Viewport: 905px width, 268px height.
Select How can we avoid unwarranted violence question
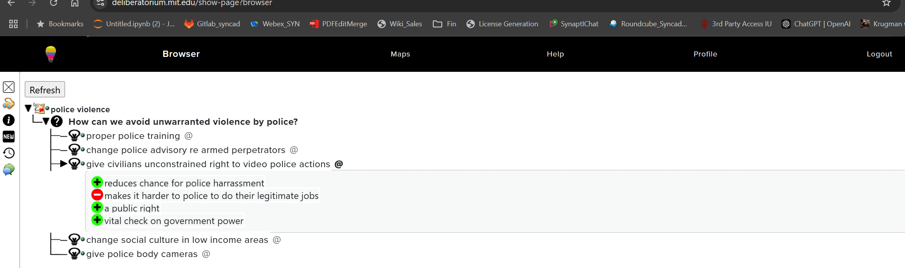click(x=183, y=122)
